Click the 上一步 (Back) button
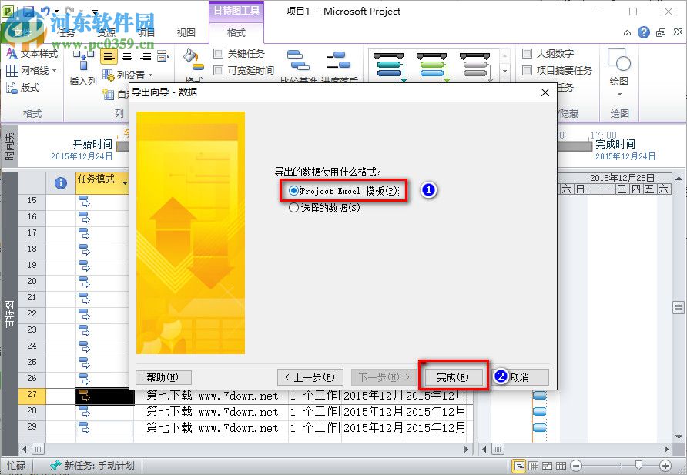Screen dimensions: 687x475 [x=309, y=376]
